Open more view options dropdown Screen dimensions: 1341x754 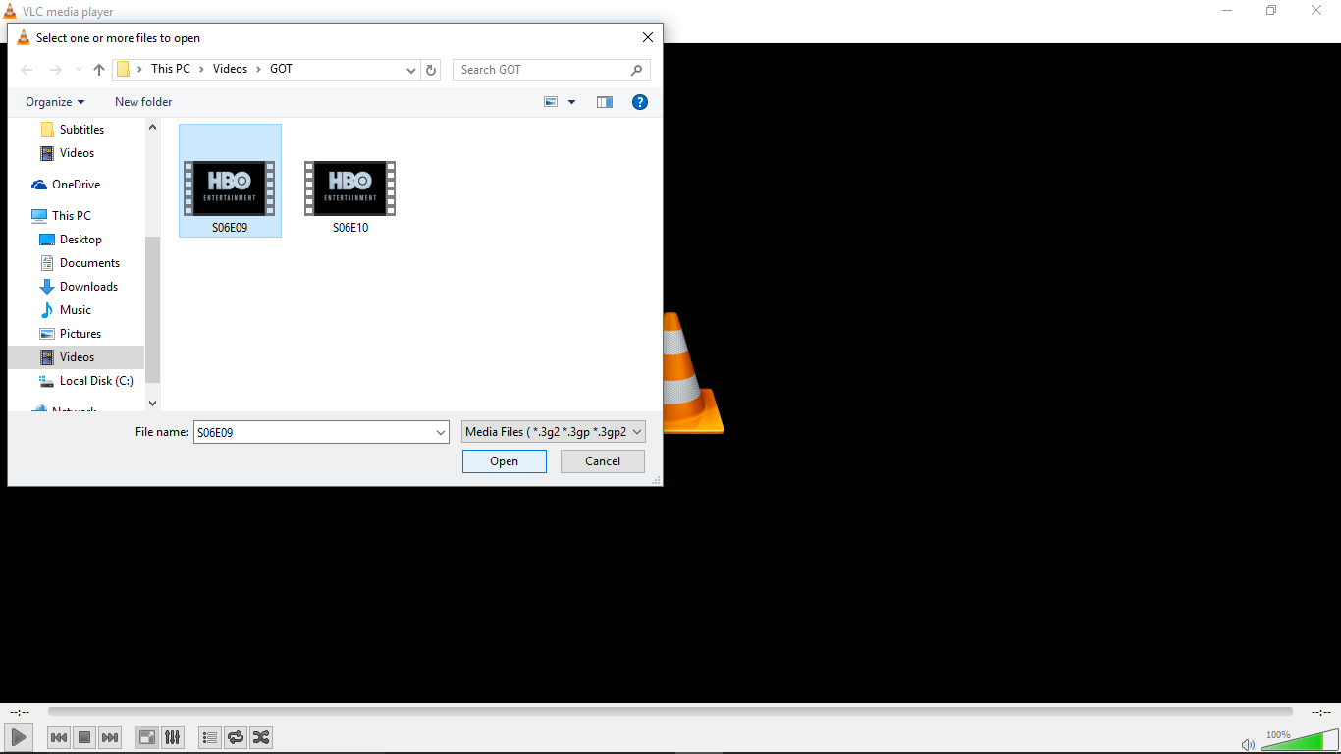pos(571,102)
